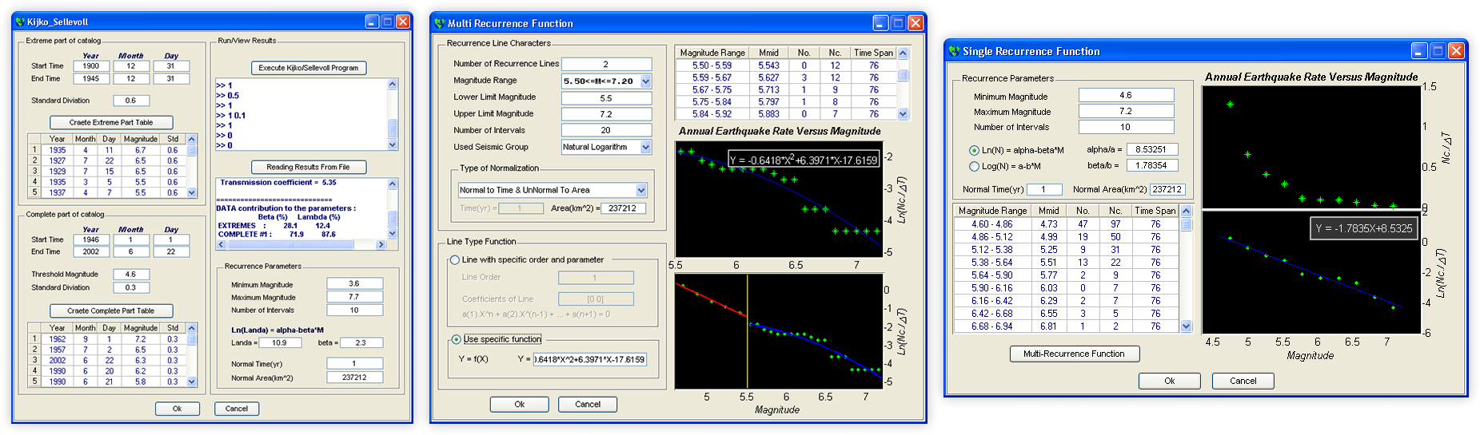
Task: Choose the Log(N) = a-b*M radio option
Action: [x=974, y=166]
